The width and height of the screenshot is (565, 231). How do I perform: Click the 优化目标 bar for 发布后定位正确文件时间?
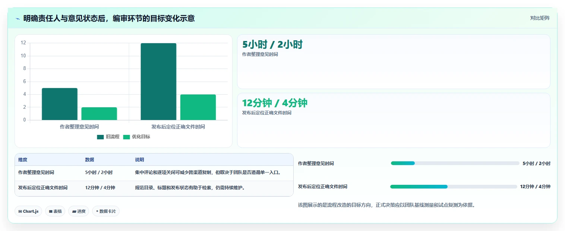[198, 107]
